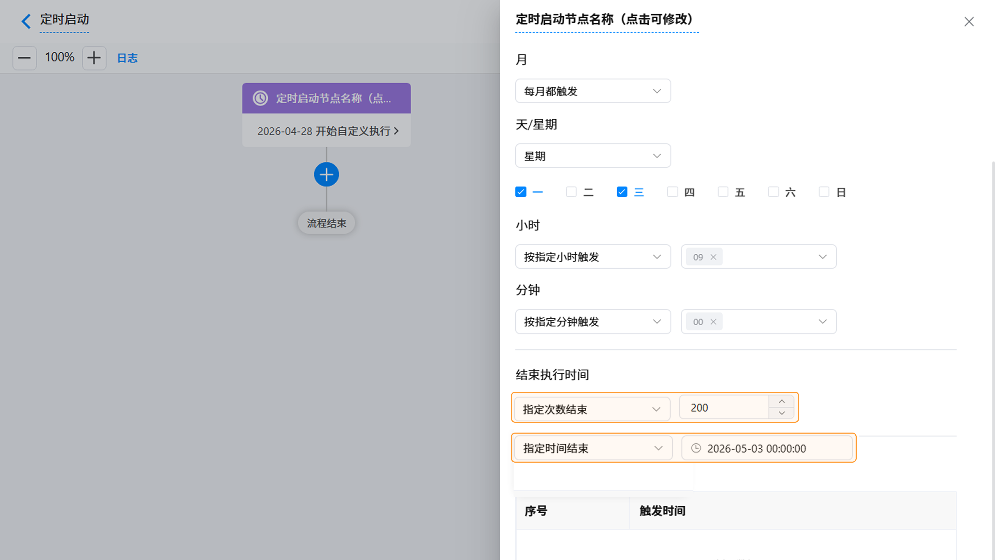995x560 pixels.
Task: Open the 指定时间结束 dropdown
Action: (593, 448)
